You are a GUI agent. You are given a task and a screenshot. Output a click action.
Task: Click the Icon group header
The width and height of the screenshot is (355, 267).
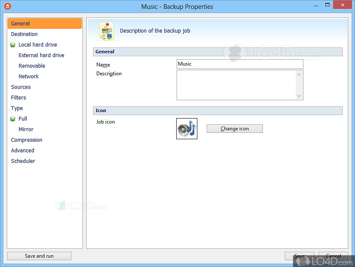(218, 110)
